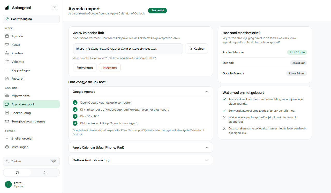Switch to light theme via sun icon
This screenshot has width=331, height=193.
point(17,173)
